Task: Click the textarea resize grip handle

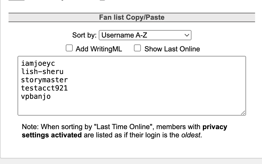Action: coord(243,113)
